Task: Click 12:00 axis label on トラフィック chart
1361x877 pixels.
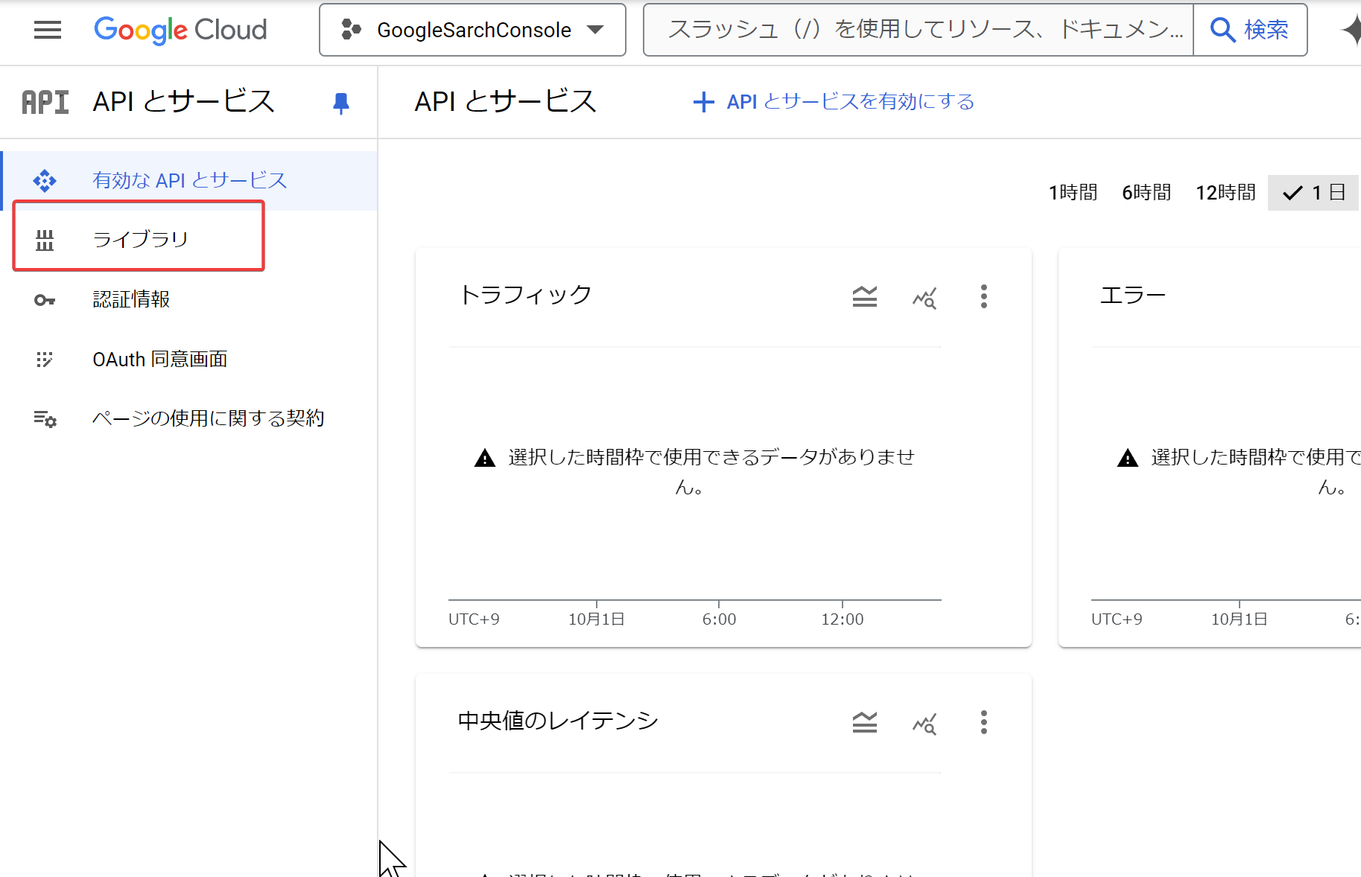Action: 843,619
